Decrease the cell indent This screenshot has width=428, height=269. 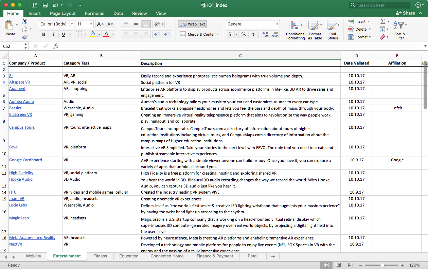pyautogui.click(x=157, y=34)
